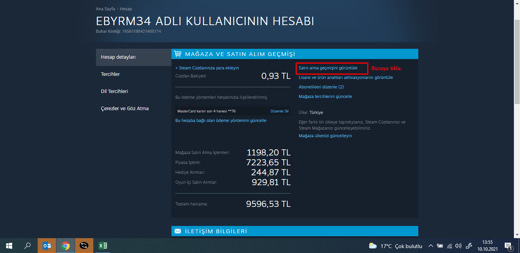
Task: Click the Oyun İçi Satın Alımlar amount 929,81 TL
Action: [x=271, y=182]
